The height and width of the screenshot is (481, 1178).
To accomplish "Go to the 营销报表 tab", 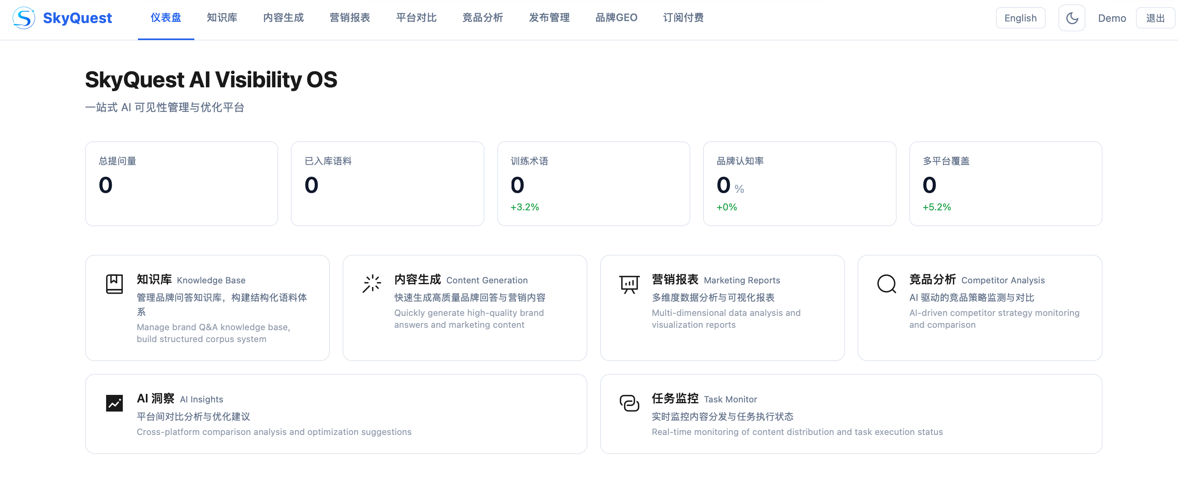I will [350, 18].
